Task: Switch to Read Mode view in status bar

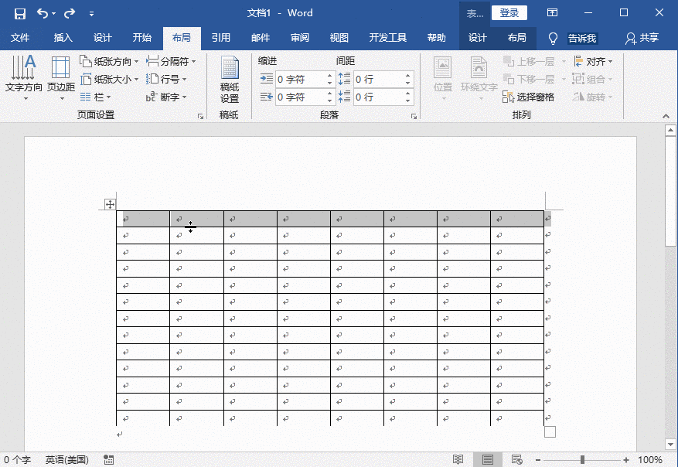Action: (x=457, y=458)
